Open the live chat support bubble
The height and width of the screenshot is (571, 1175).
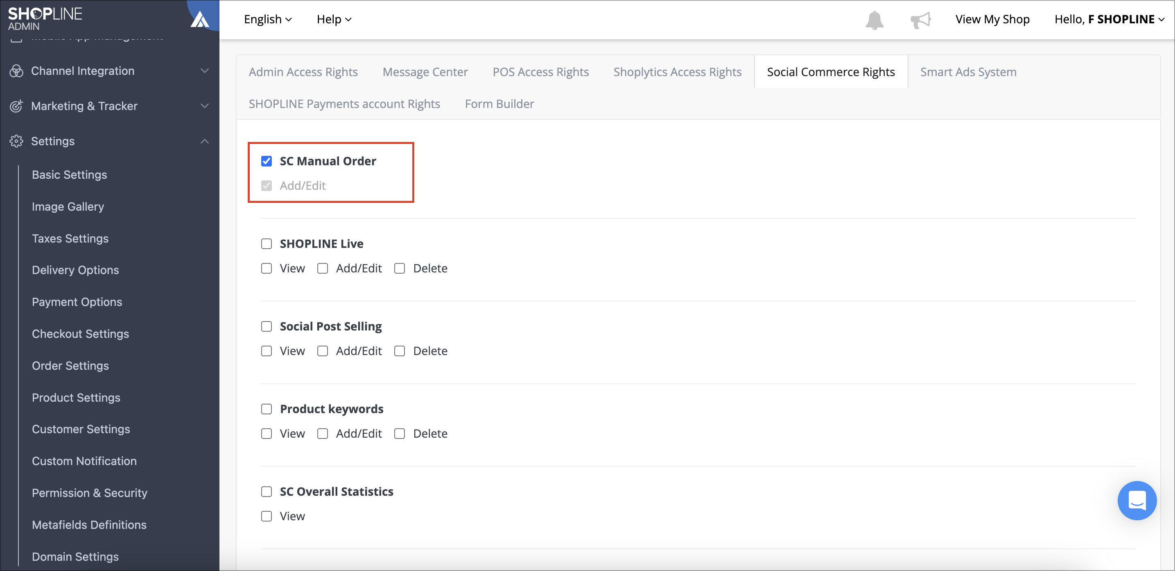coord(1137,500)
